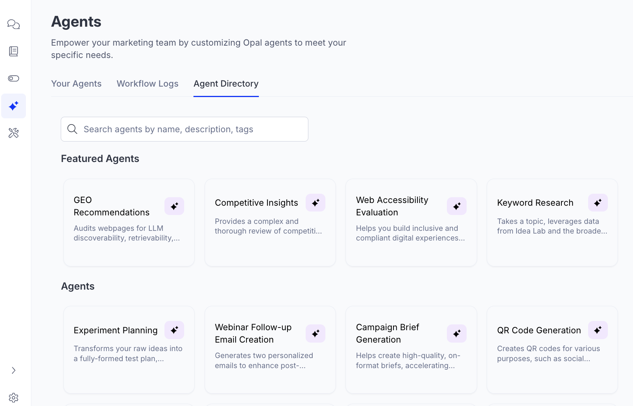Switch to the Your Agents tab
The height and width of the screenshot is (406, 633).
tap(76, 84)
